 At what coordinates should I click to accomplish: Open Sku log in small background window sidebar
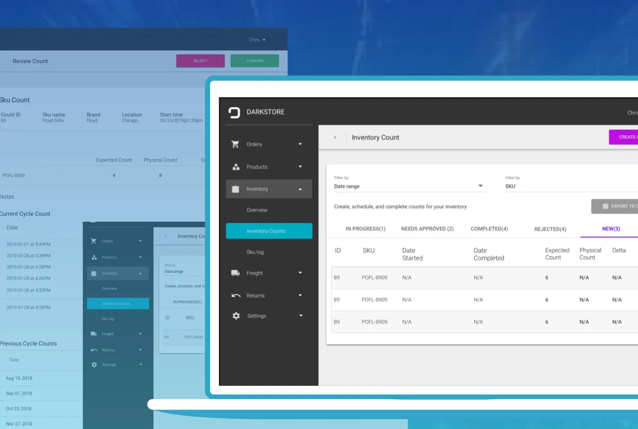(x=108, y=319)
